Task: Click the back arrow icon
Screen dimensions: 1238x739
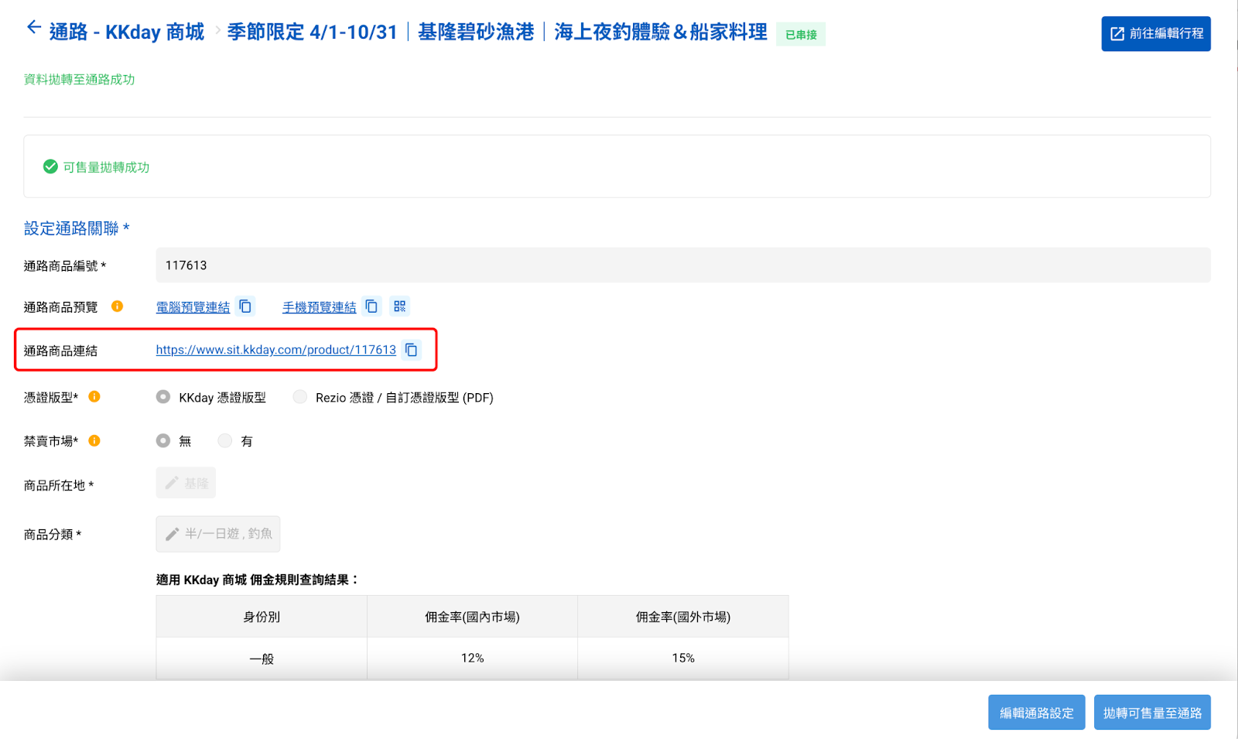Action: click(x=33, y=28)
